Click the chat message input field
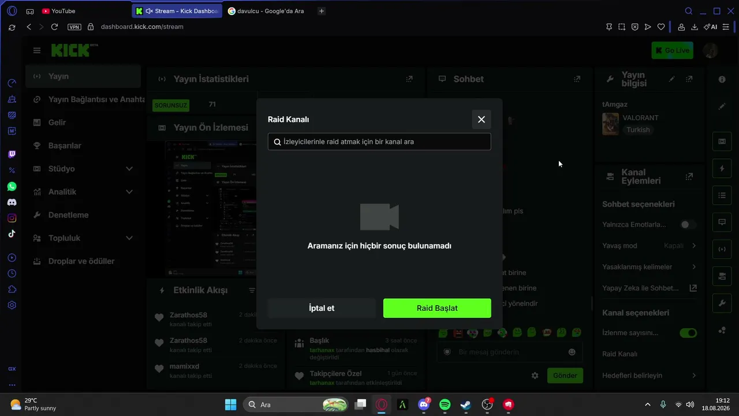 pyautogui.click(x=509, y=352)
